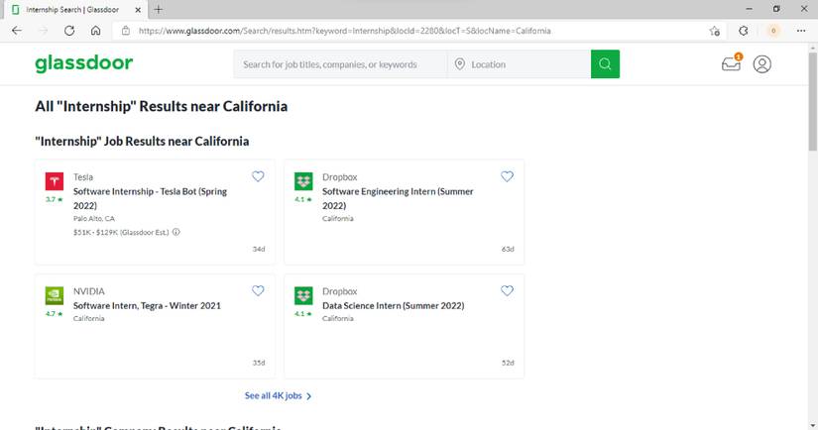Click the Tesla company logo
The width and height of the screenshot is (818, 430).
pos(55,181)
